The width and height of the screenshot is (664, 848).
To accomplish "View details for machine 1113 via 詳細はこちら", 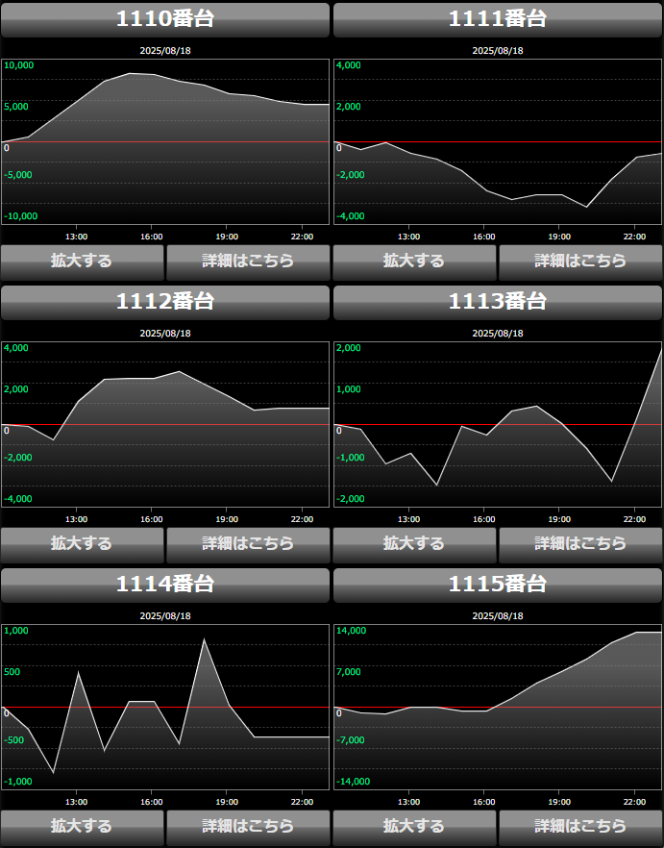I will pyautogui.click(x=580, y=545).
